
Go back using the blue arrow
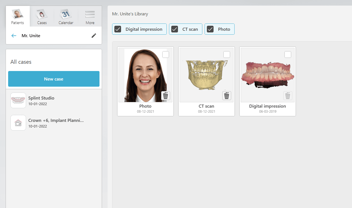tap(14, 36)
